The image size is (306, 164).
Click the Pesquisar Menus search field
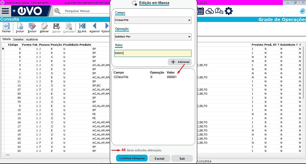[86, 11]
